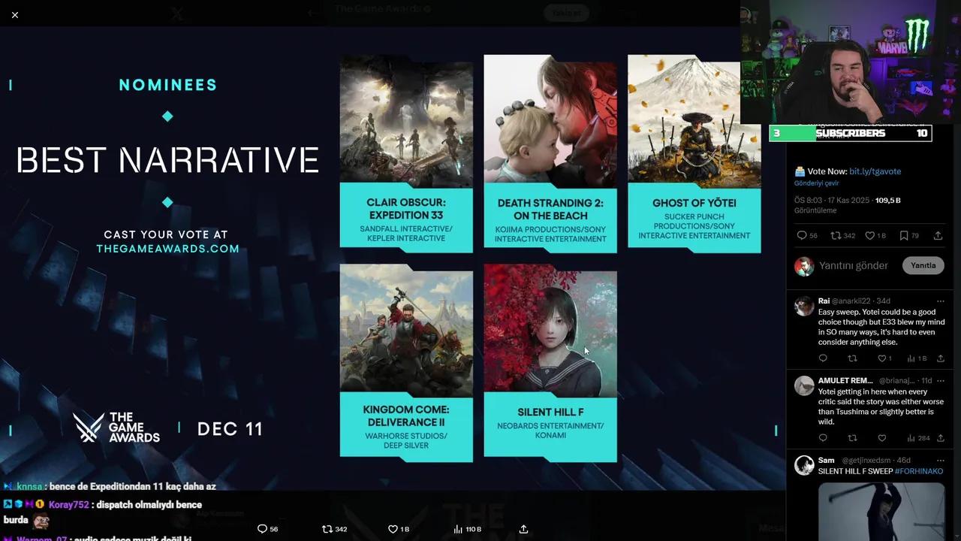Click the Clair Obscur: Expedition 33 nominee card
Screen dimensions: 961x541
tap(406, 153)
